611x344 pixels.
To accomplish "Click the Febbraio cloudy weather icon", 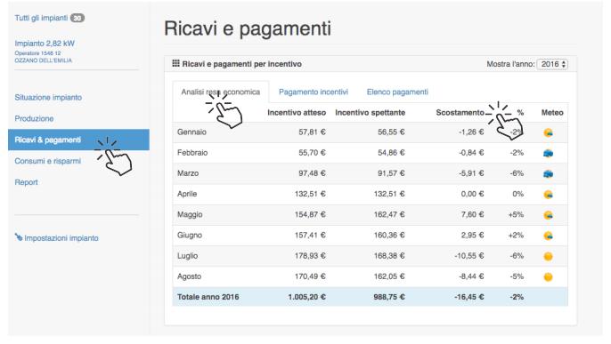I will tap(548, 153).
